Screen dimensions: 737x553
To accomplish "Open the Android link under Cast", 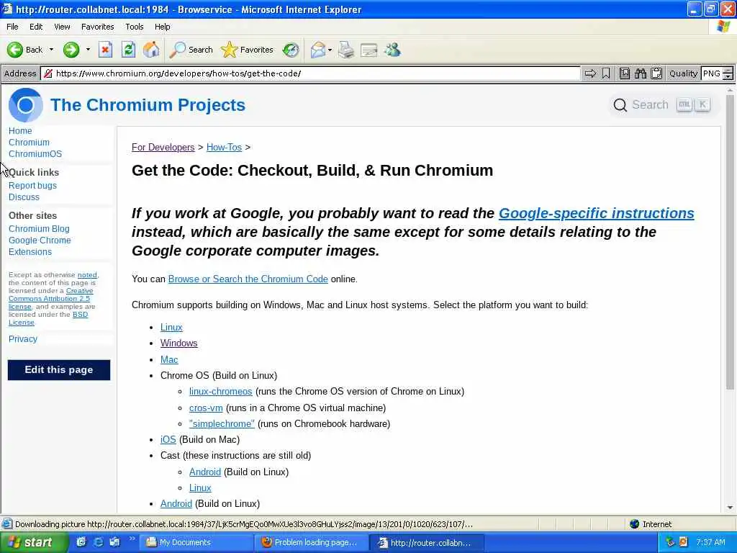I will pyautogui.click(x=205, y=472).
